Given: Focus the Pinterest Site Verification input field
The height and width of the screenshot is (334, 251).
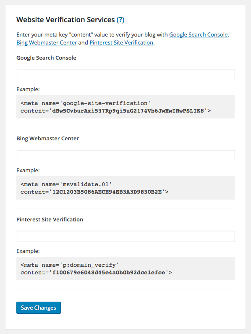Looking at the screenshot, I should pyautogui.click(x=126, y=236).
